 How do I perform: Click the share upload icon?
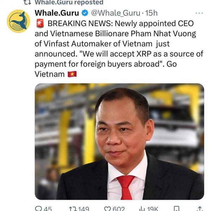200,209
